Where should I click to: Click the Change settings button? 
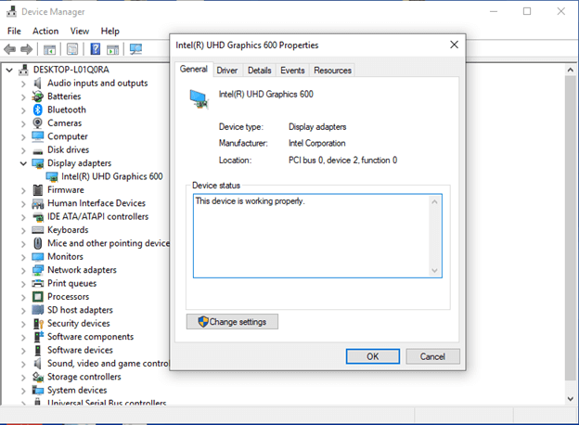click(232, 322)
